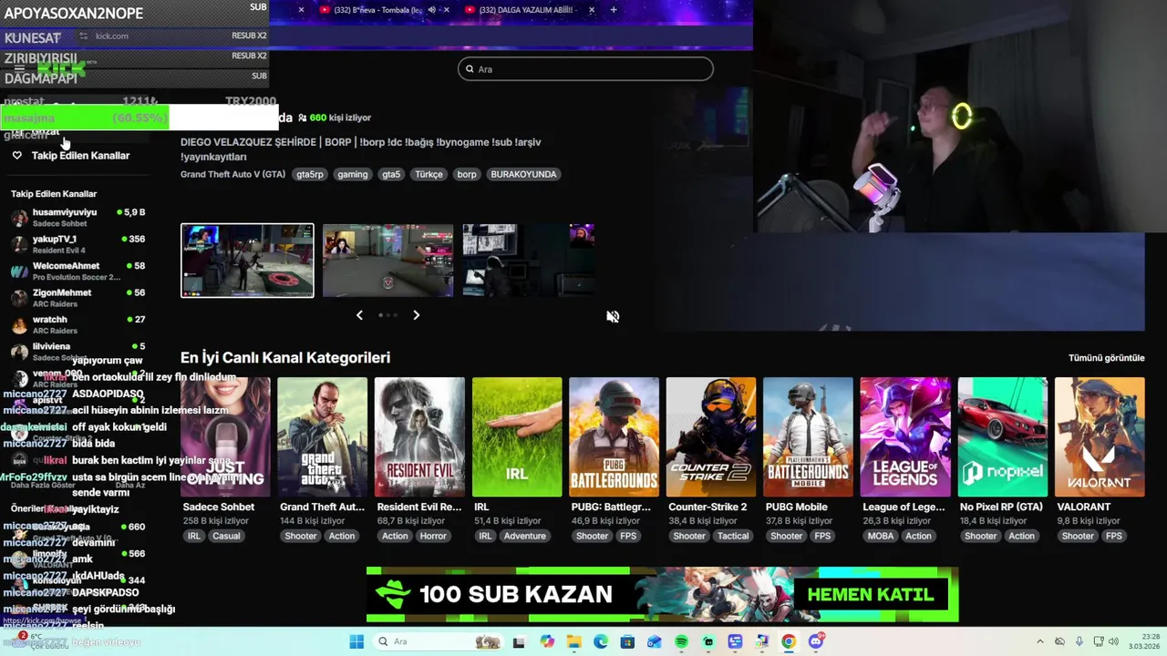Click Horror tag under Resident Evil

pyautogui.click(x=433, y=536)
